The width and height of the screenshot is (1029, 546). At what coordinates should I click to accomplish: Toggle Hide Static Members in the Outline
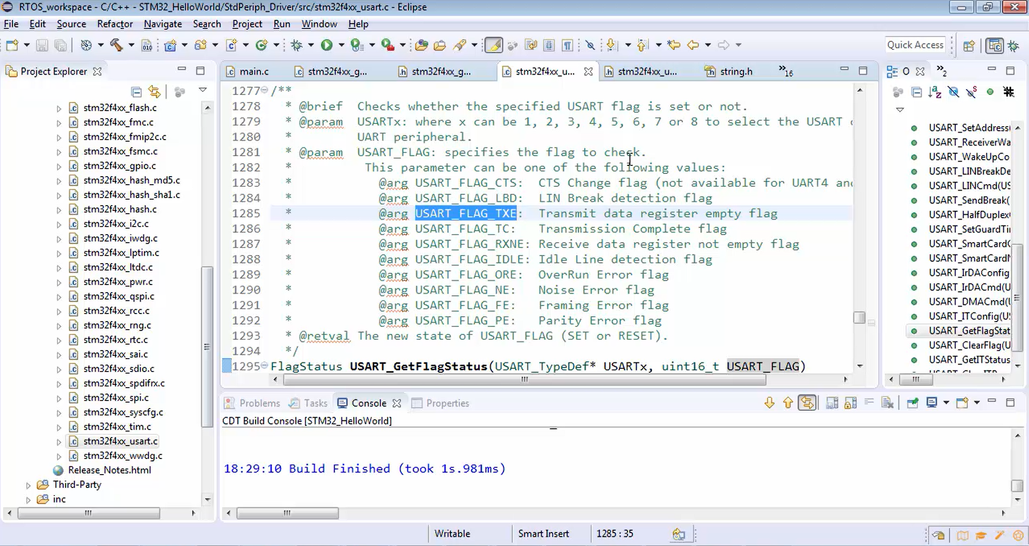(x=972, y=92)
